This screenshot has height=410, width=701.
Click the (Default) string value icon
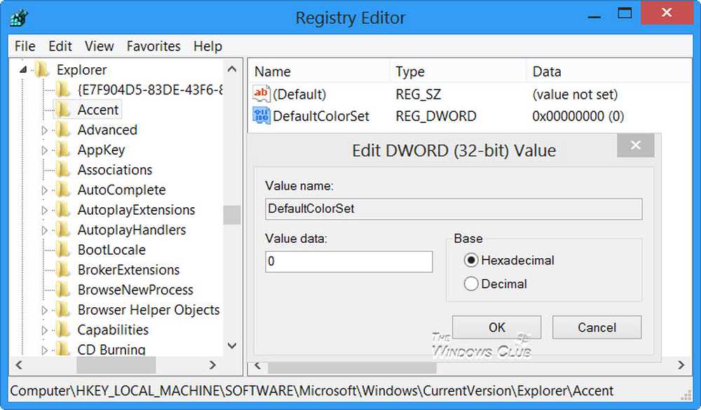261,94
